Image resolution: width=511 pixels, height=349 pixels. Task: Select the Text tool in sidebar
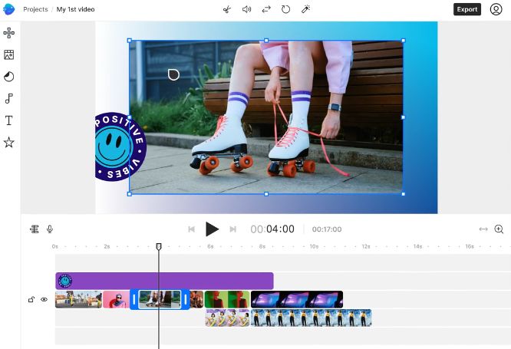[x=8, y=120]
